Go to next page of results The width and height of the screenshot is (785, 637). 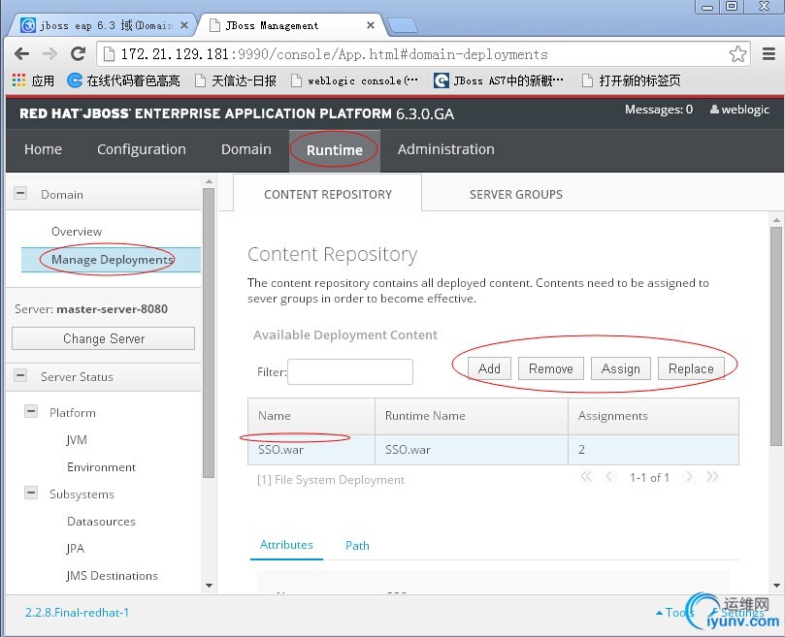[x=689, y=476]
